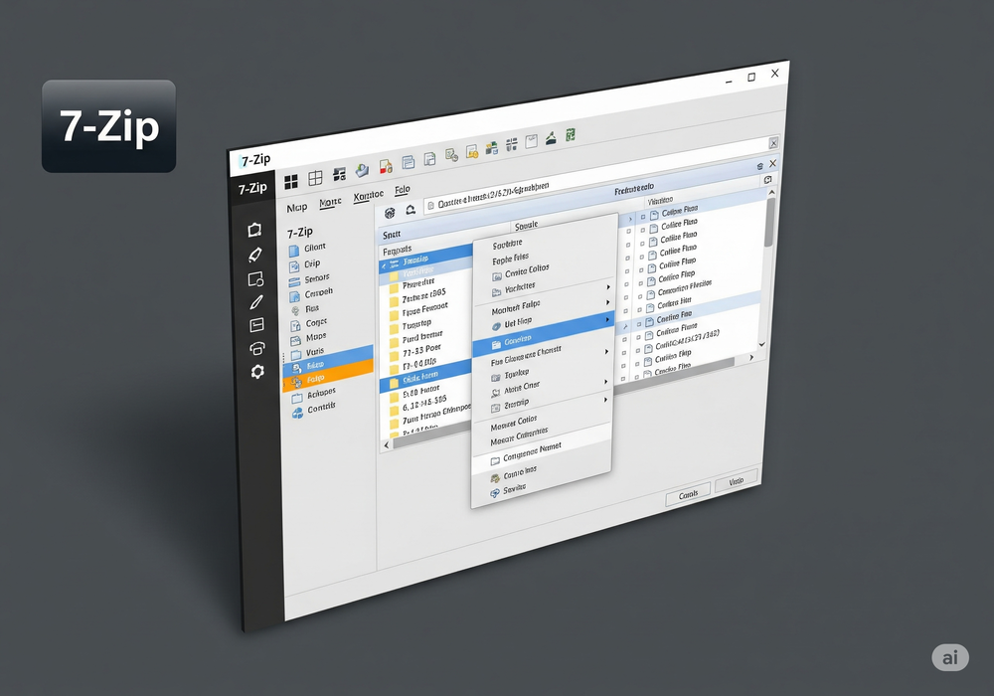994x696 pixels.
Task: Click the blank white window toolbar icon
Action: 531,141
